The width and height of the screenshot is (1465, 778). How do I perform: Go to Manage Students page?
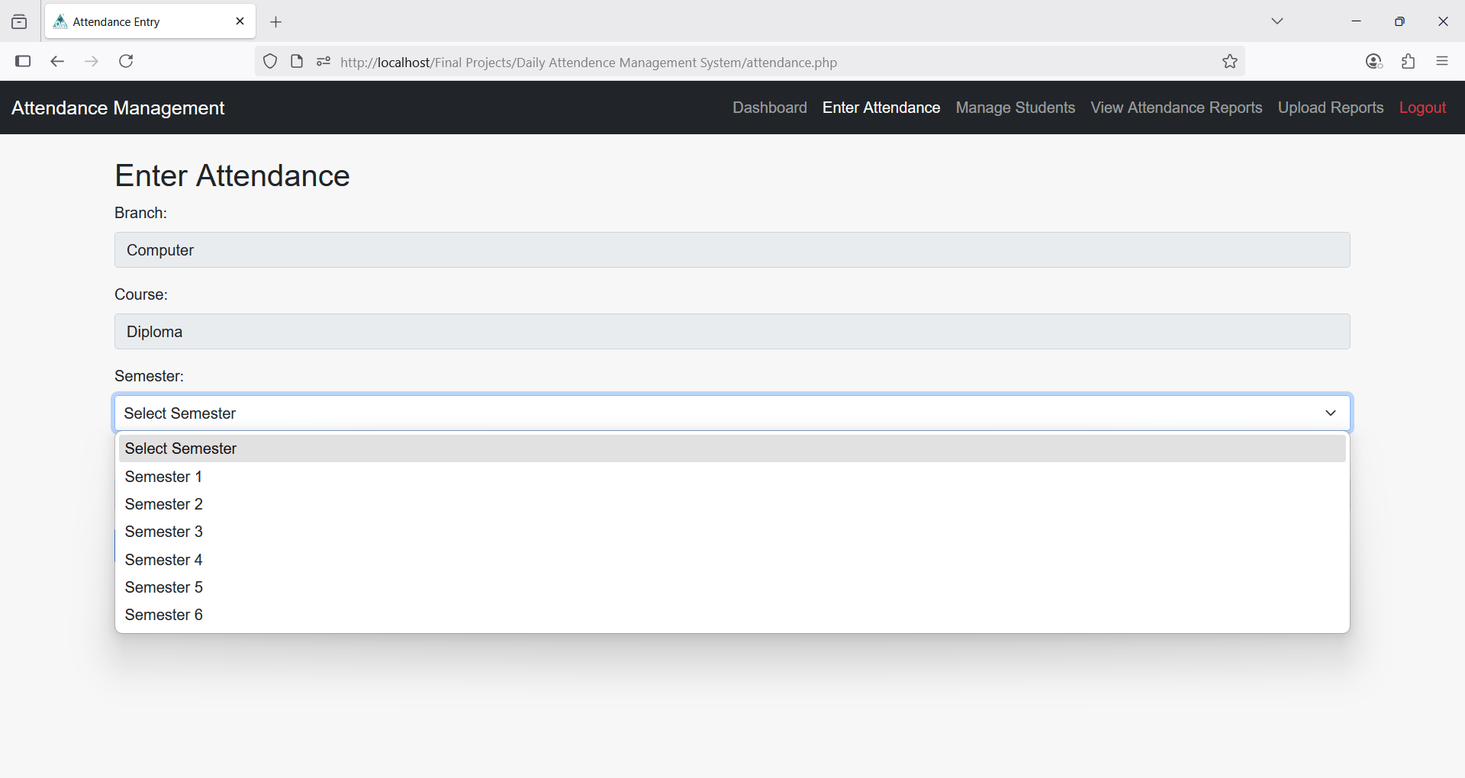point(1015,108)
